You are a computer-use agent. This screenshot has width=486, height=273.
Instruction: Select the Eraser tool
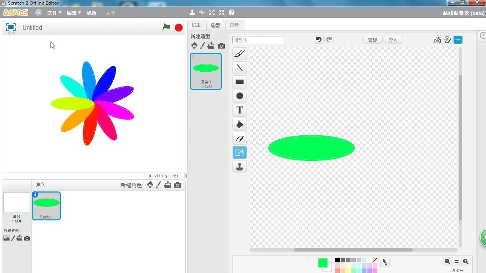point(240,138)
